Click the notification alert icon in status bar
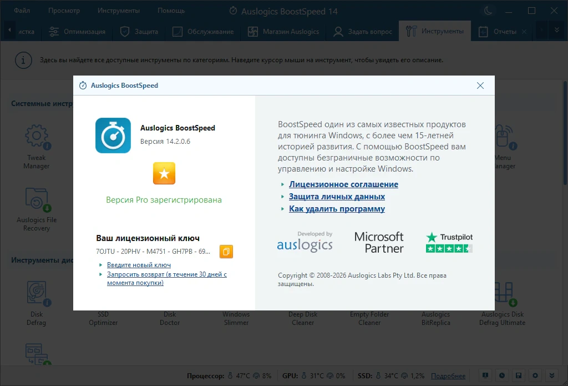 485,375
